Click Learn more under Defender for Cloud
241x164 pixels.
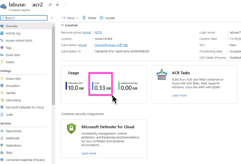coord(89,154)
